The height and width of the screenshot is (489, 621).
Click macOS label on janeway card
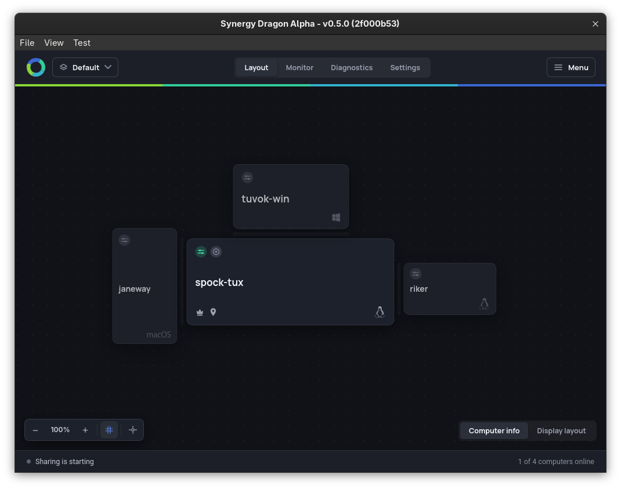(x=158, y=335)
